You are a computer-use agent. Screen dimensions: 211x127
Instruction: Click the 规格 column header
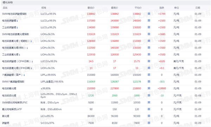point(44,8)
